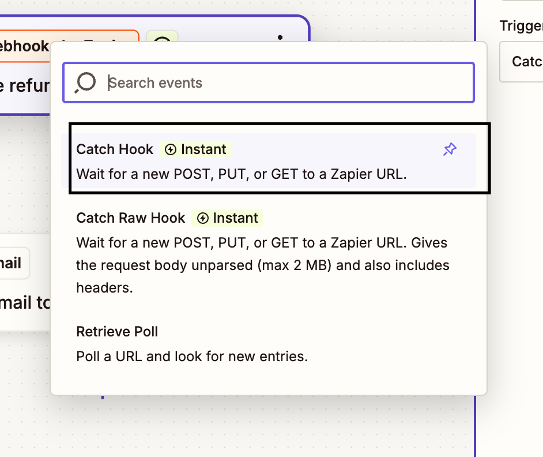Select the Catch Raw Hook event
Screen dimensions: 543x457
tap(269, 252)
